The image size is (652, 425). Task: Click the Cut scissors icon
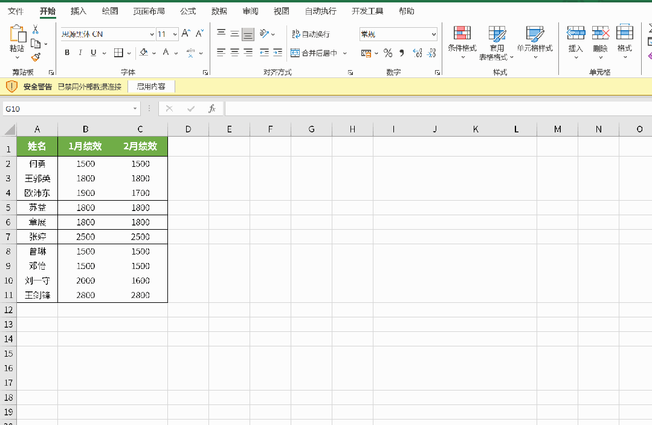pos(36,30)
